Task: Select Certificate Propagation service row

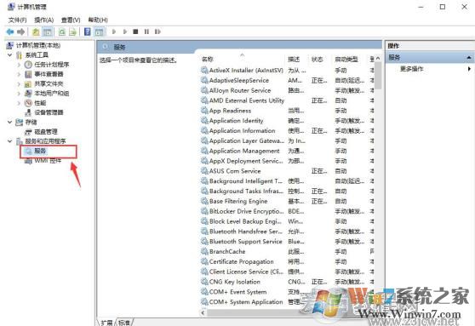Action: tap(288, 261)
